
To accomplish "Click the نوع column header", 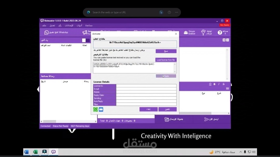I will pyautogui.click(x=204, y=93).
